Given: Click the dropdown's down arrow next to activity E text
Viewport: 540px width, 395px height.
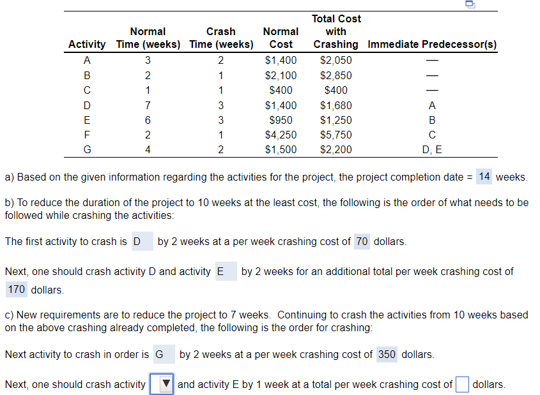Looking at the screenshot, I should pyautogui.click(x=166, y=385).
